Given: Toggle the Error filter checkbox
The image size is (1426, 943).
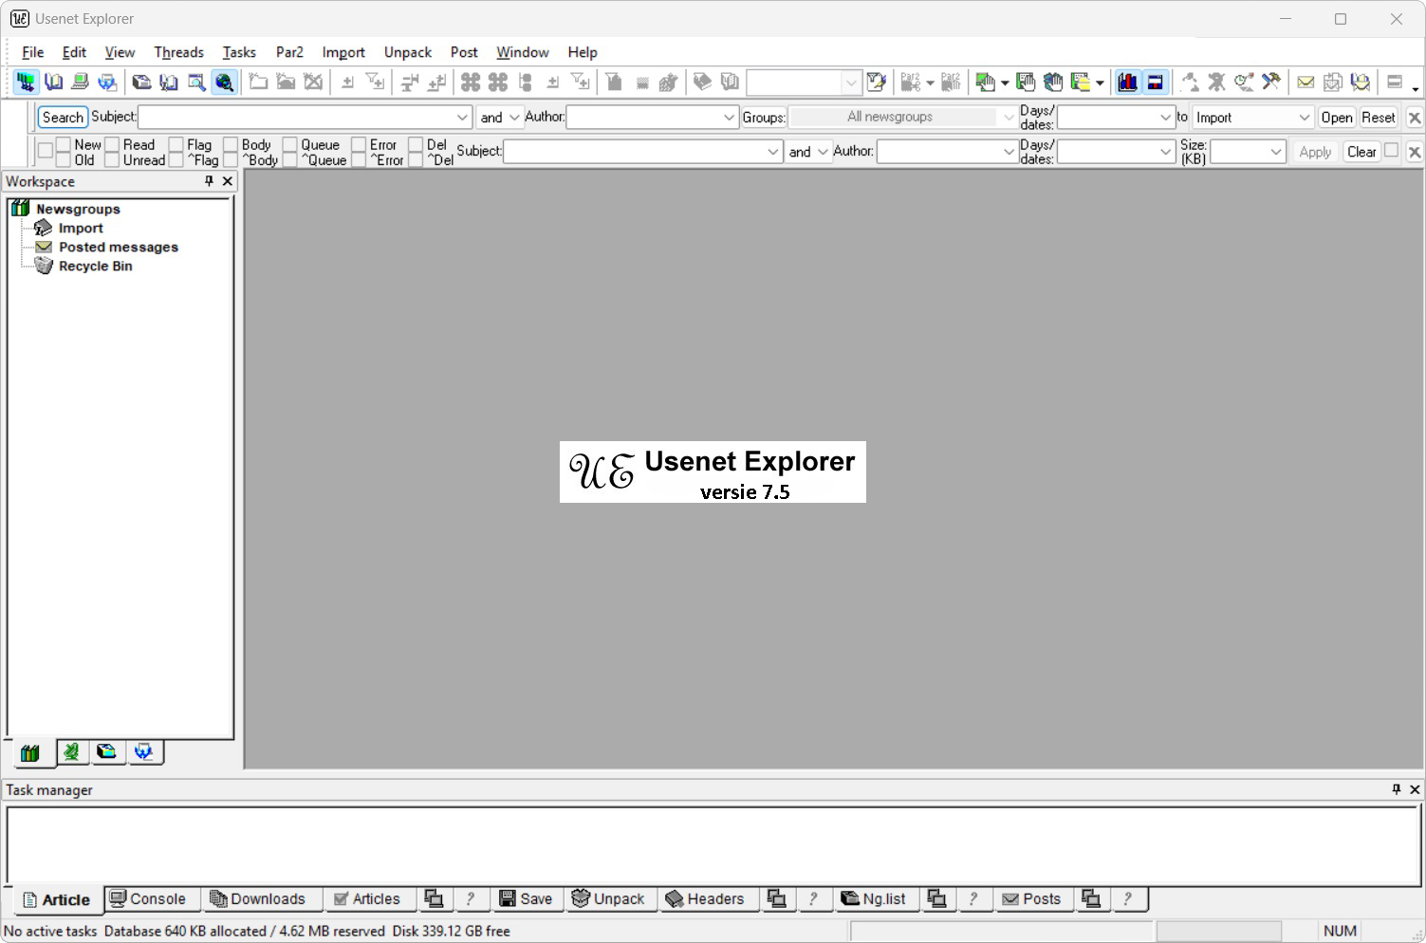Looking at the screenshot, I should click(359, 144).
